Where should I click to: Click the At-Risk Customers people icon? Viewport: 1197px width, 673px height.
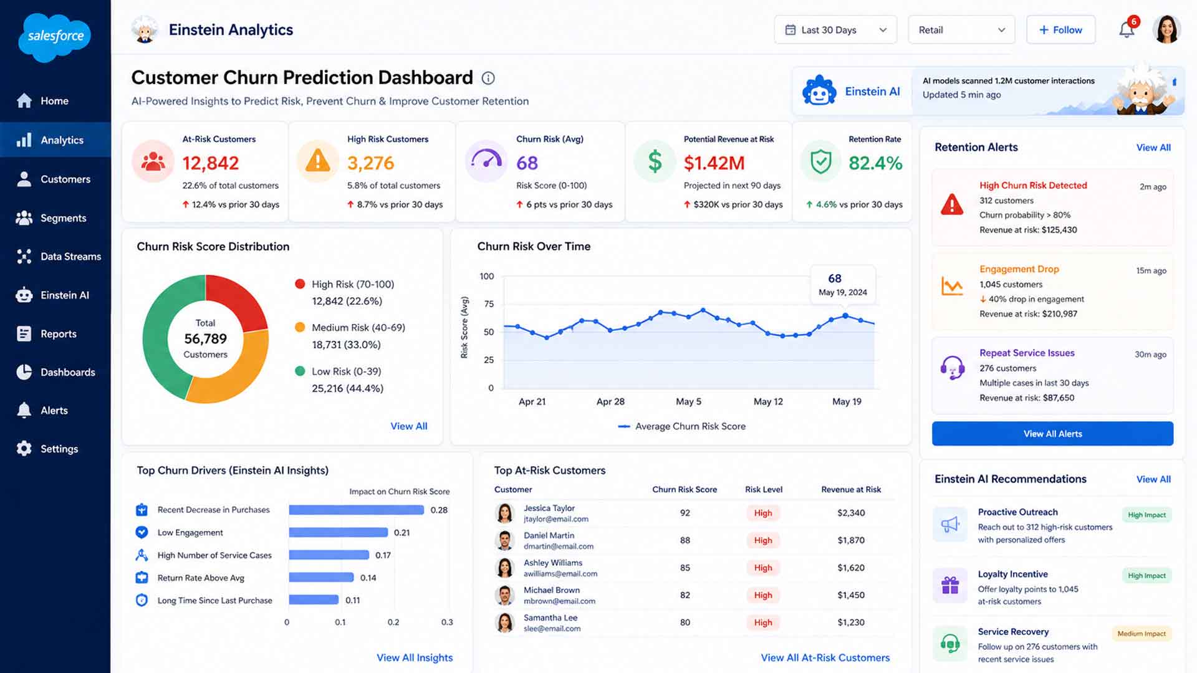point(153,161)
